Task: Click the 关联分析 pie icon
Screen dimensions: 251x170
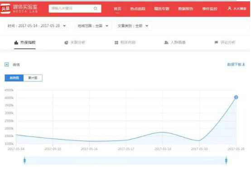Action: (x=66, y=42)
